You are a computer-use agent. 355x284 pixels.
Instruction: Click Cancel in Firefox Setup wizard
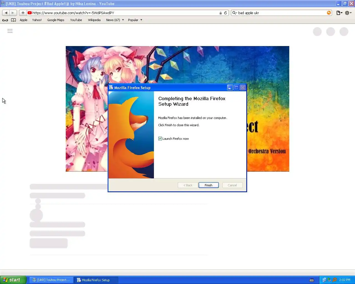232,185
